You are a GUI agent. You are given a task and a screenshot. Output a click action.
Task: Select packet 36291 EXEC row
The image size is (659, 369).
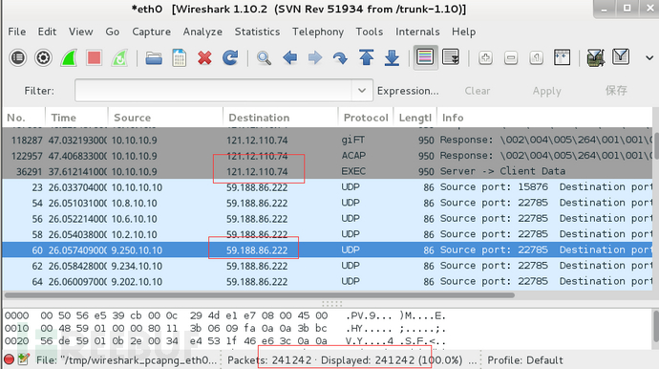pyautogui.click(x=328, y=171)
